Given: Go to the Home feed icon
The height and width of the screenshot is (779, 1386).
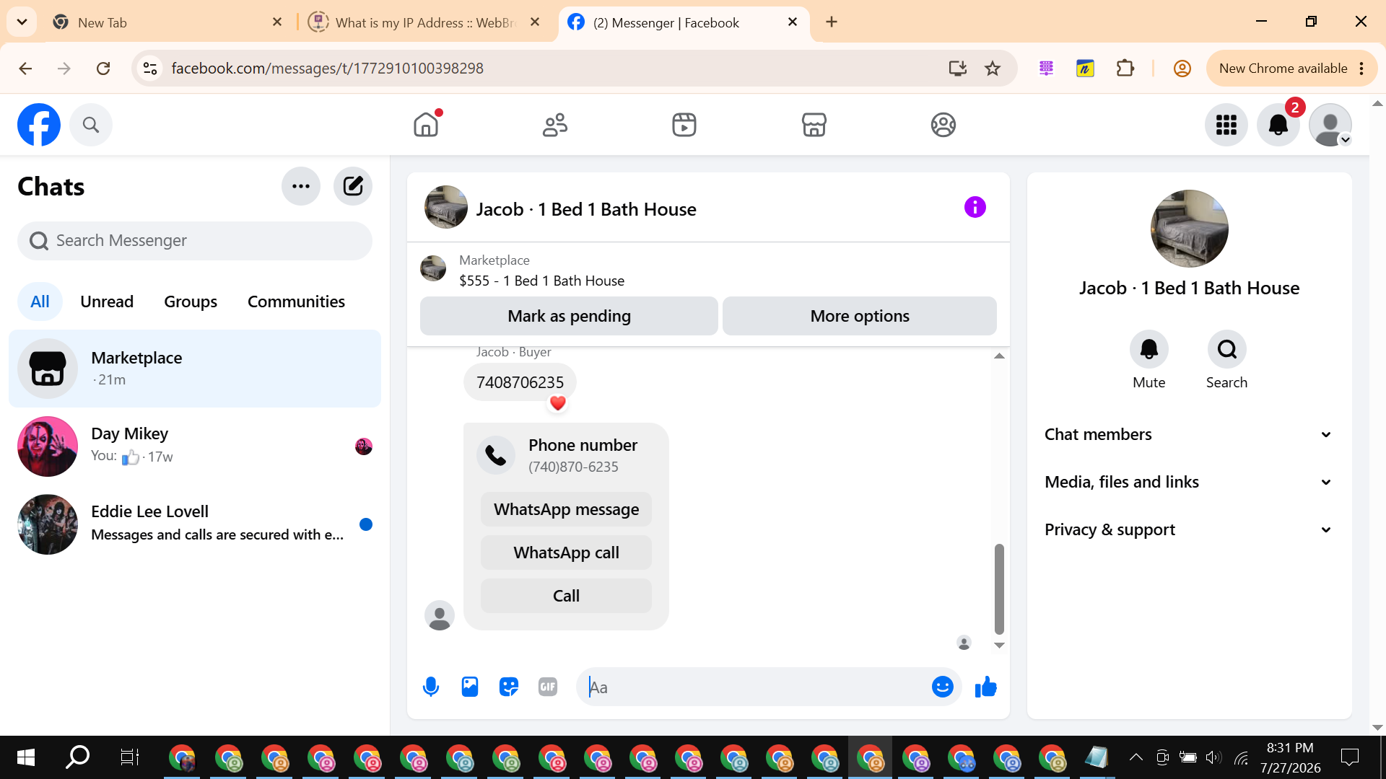Looking at the screenshot, I should point(426,125).
